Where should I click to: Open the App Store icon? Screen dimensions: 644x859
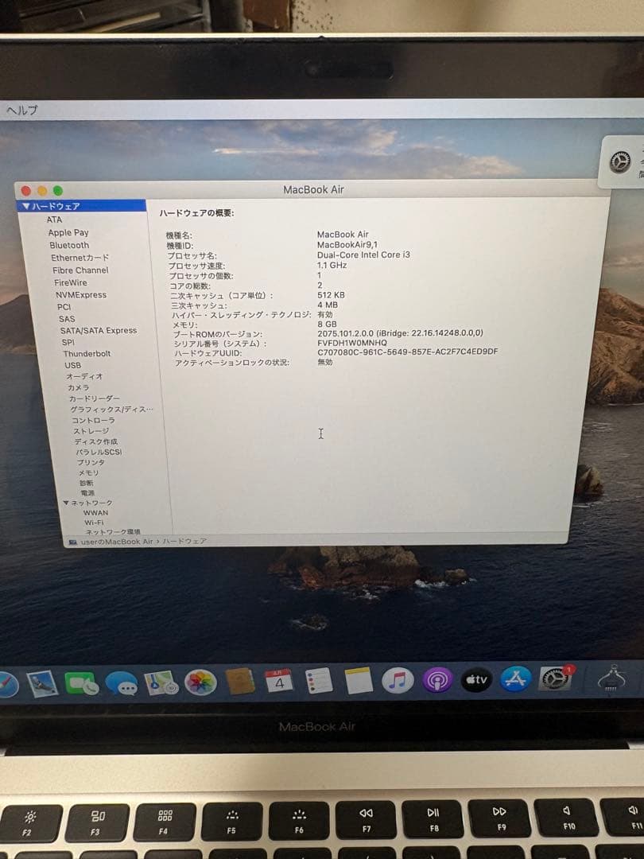pyautogui.click(x=515, y=678)
